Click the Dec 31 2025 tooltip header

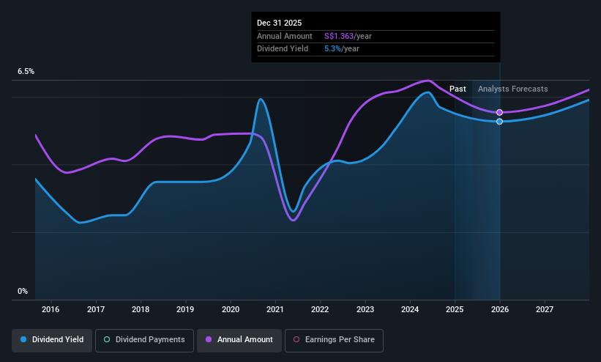(x=280, y=23)
